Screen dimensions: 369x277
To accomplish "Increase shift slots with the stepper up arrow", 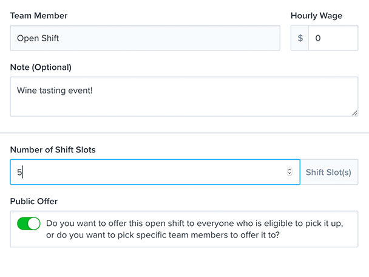I will (289, 169).
